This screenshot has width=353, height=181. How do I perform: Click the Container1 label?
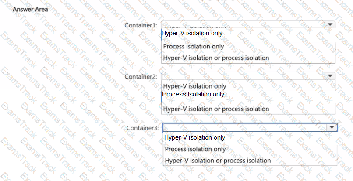point(141,26)
